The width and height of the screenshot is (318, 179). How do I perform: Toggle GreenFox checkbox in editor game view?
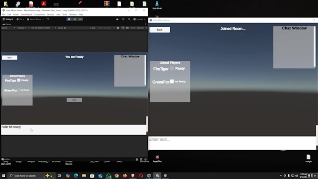(x=19, y=90)
